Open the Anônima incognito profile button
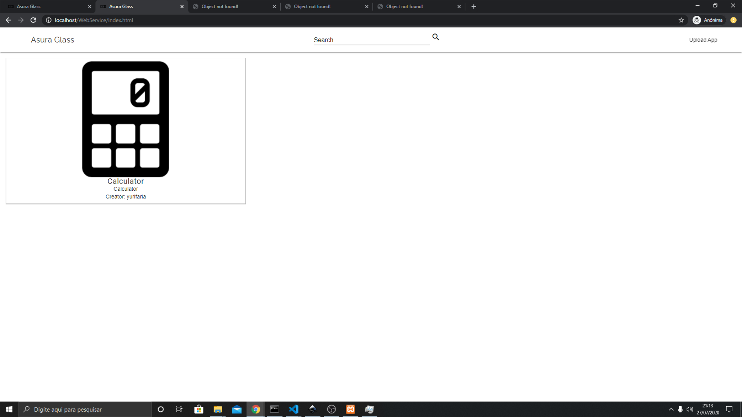The image size is (742, 417). pos(708,20)
